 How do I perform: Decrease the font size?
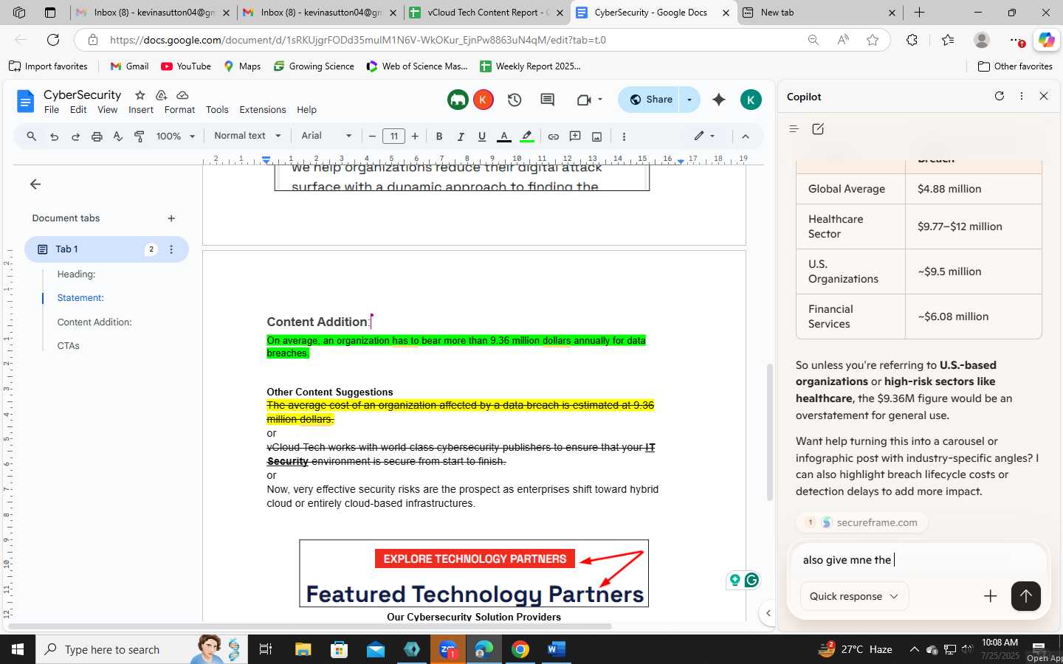(x=372, y=136)
